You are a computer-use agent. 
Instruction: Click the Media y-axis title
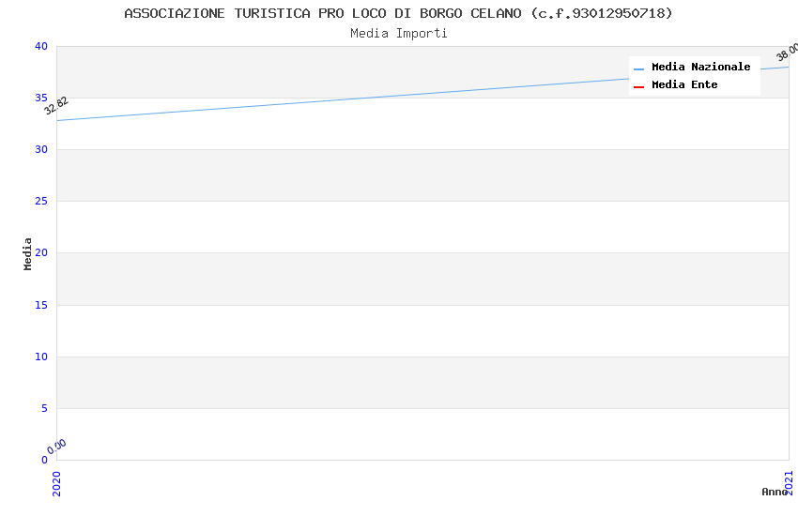point(27,253)
